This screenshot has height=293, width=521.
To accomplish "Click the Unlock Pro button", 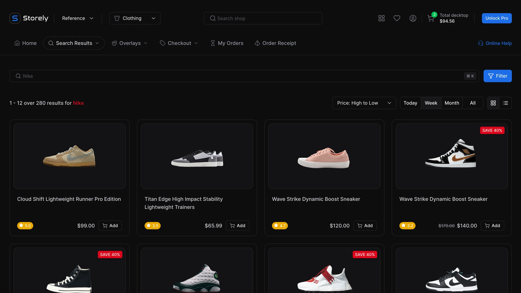I will pos(497,18).
